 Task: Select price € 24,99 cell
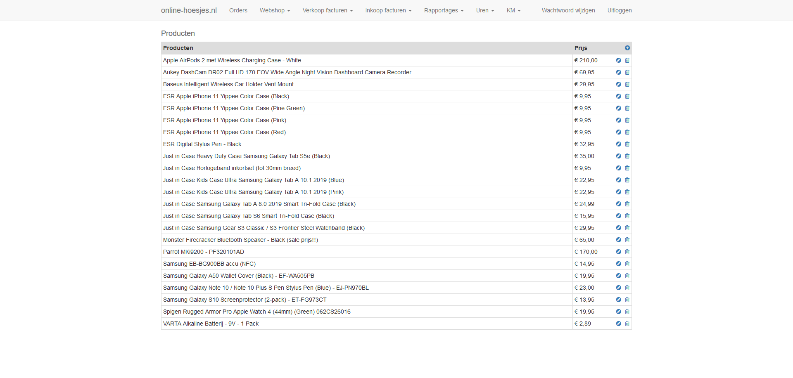pos(593,204)
